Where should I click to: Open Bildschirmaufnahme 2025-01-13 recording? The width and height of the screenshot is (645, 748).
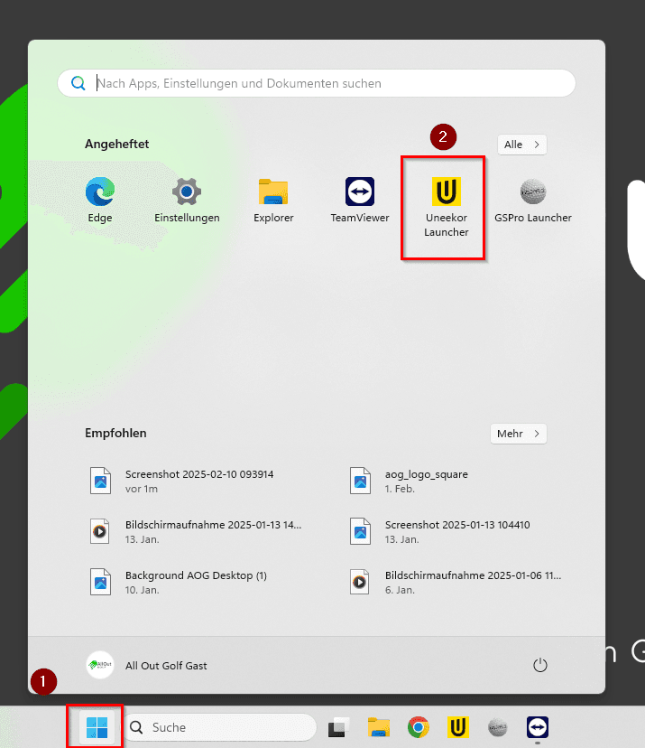coord(197,531)
